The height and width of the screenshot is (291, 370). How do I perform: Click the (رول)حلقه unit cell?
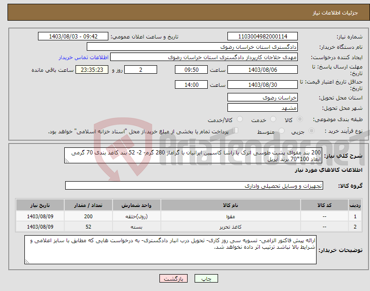(136, 216)
